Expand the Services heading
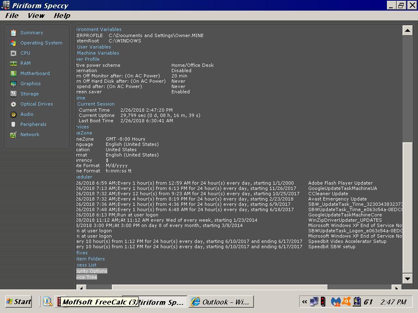418x313 pixels. click(x=82, y=127)
